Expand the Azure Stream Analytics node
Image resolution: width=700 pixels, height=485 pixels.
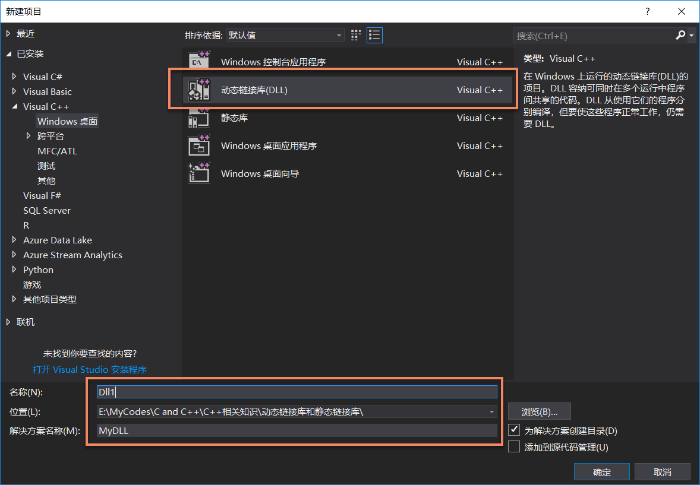pyautogui.click(x=14, y=254)
